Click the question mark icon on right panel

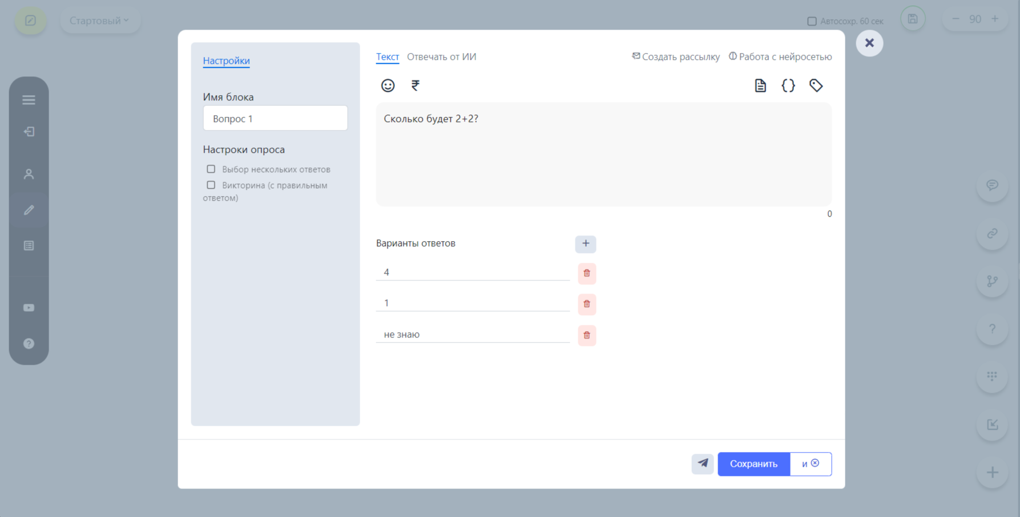click(993, 329)
